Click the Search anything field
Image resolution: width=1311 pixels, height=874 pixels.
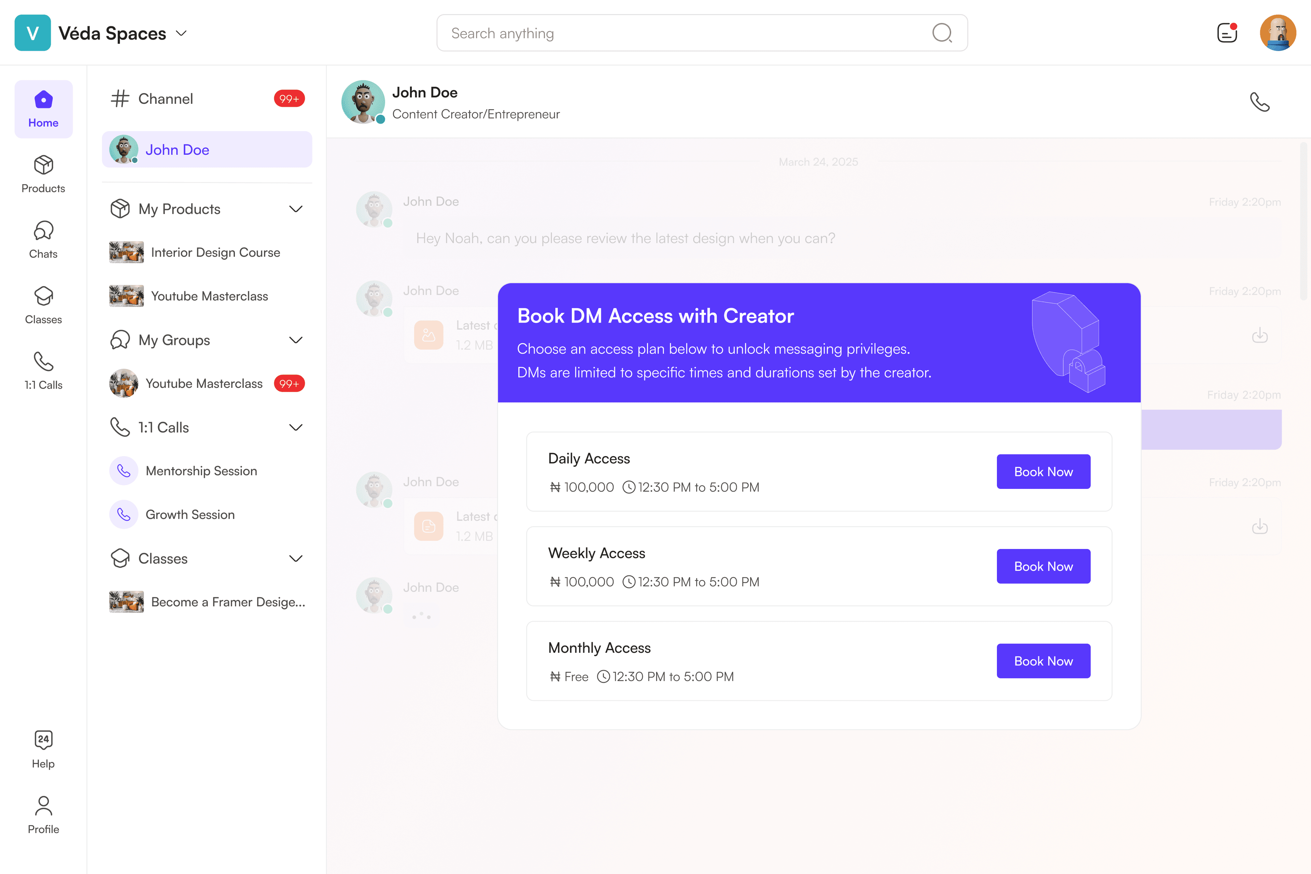point(702,33)
